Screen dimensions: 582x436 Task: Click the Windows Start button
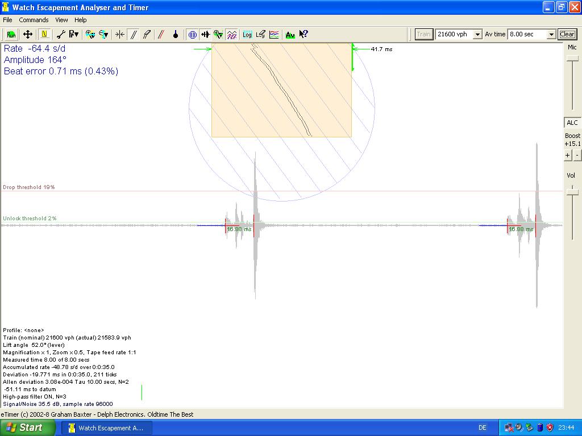point(27,427)
